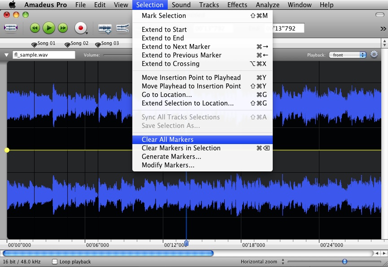Adjust the Horizontal zoom slider knob
Screen dimensions: 388x267
tap(344, 261)
